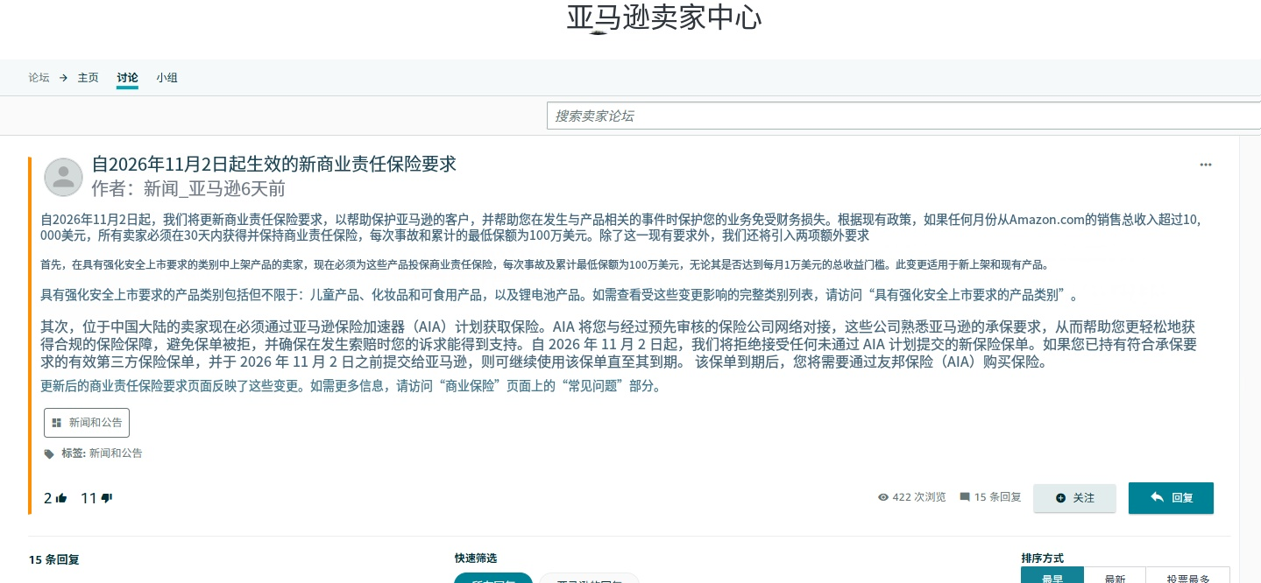Sort replies by 最新
The image size is (1261, 583).
1115,579
